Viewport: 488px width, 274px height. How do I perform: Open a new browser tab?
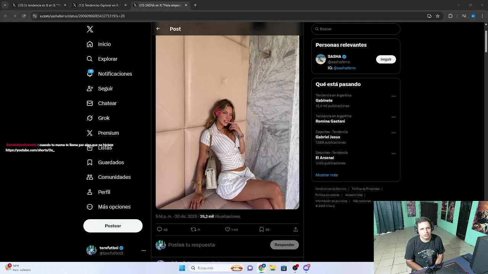click(195, 5)
